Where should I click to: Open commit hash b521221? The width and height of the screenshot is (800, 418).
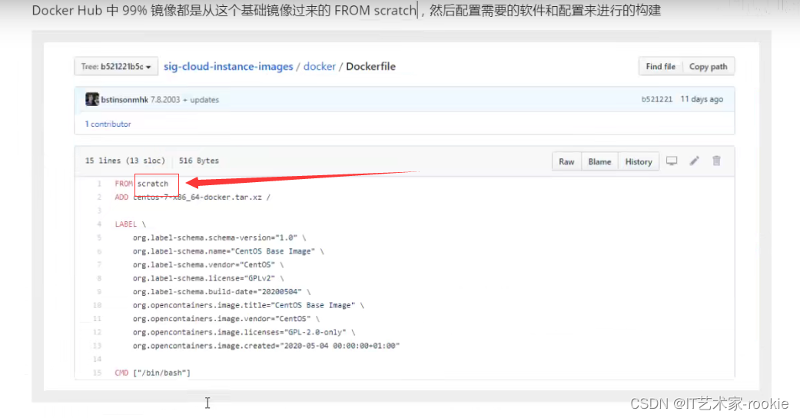pyautogui.click(x=656, y=99)
